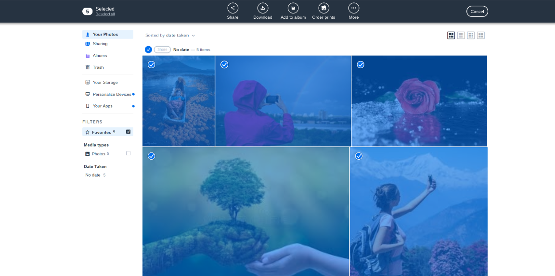Click the Your Storage database icon
Image resolution: width=555 pixels, height=276 pixels.
88,82
